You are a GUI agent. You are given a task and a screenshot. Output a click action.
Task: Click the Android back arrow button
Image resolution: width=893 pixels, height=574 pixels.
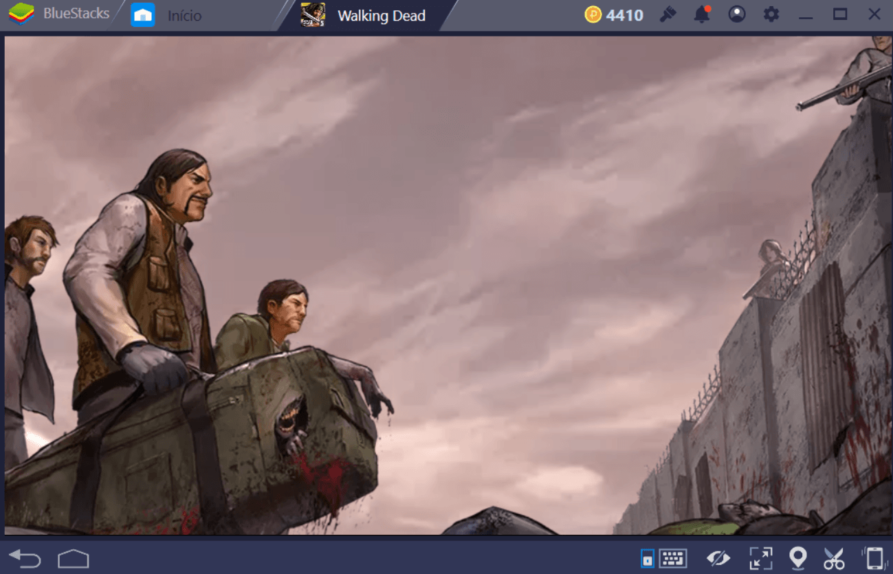pyautogui.click(x=25, y=558)
